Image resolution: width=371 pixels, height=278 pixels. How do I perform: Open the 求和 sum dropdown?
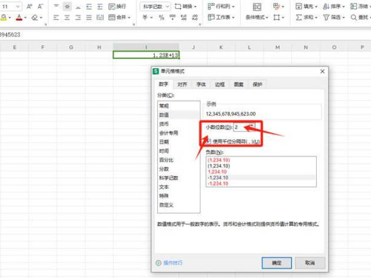pyautogui.click(x=306, y=17)
